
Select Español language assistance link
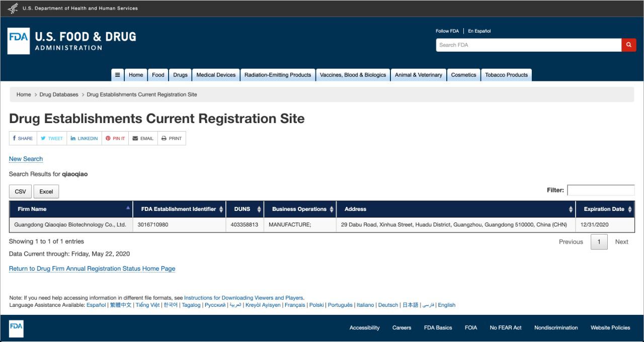[96, 305]
